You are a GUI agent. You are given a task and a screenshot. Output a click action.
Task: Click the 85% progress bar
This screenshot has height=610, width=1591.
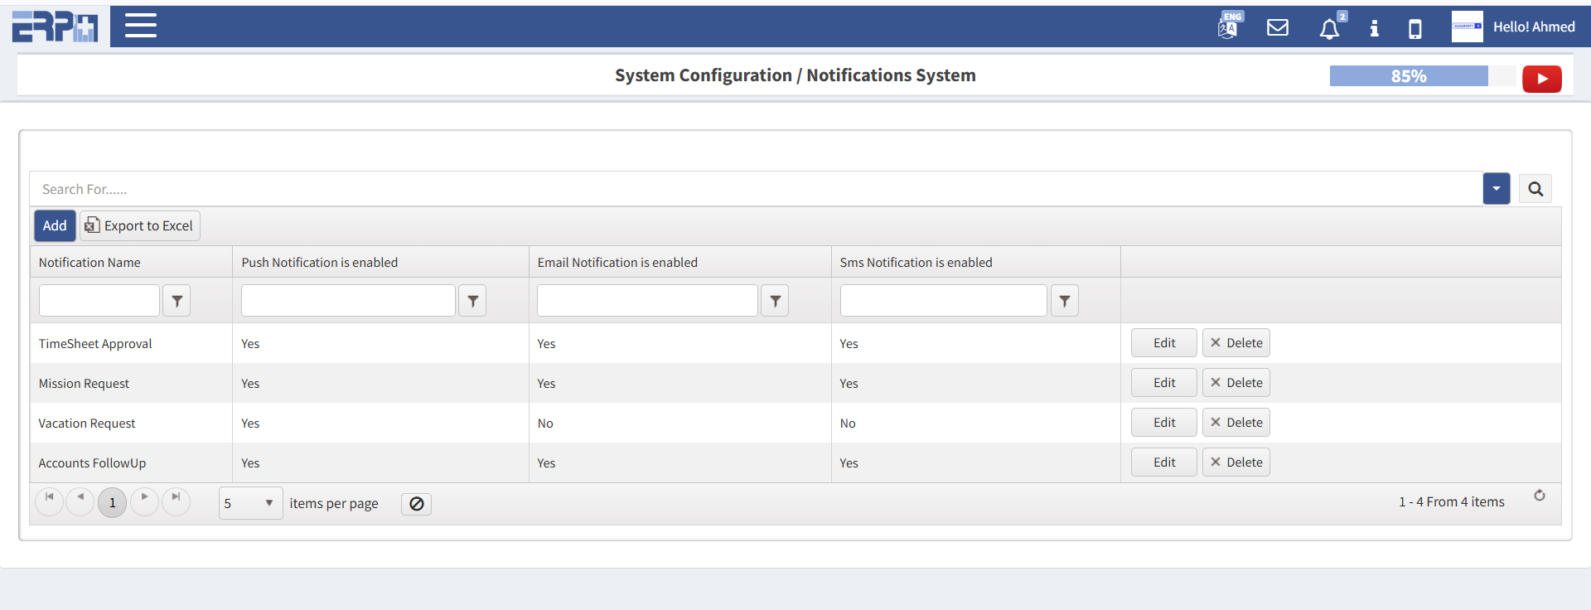(1409, 76)
